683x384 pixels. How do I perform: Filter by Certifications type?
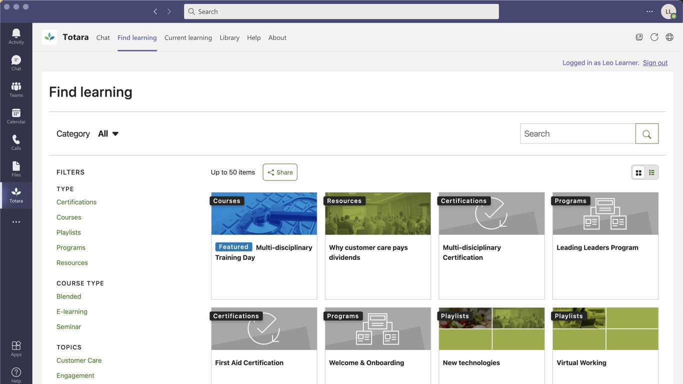(76, 202)
